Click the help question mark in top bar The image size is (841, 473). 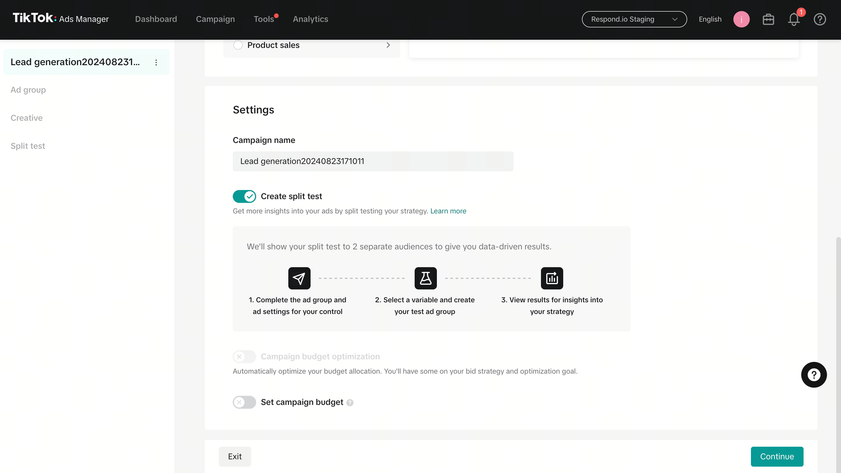[820, 19]
